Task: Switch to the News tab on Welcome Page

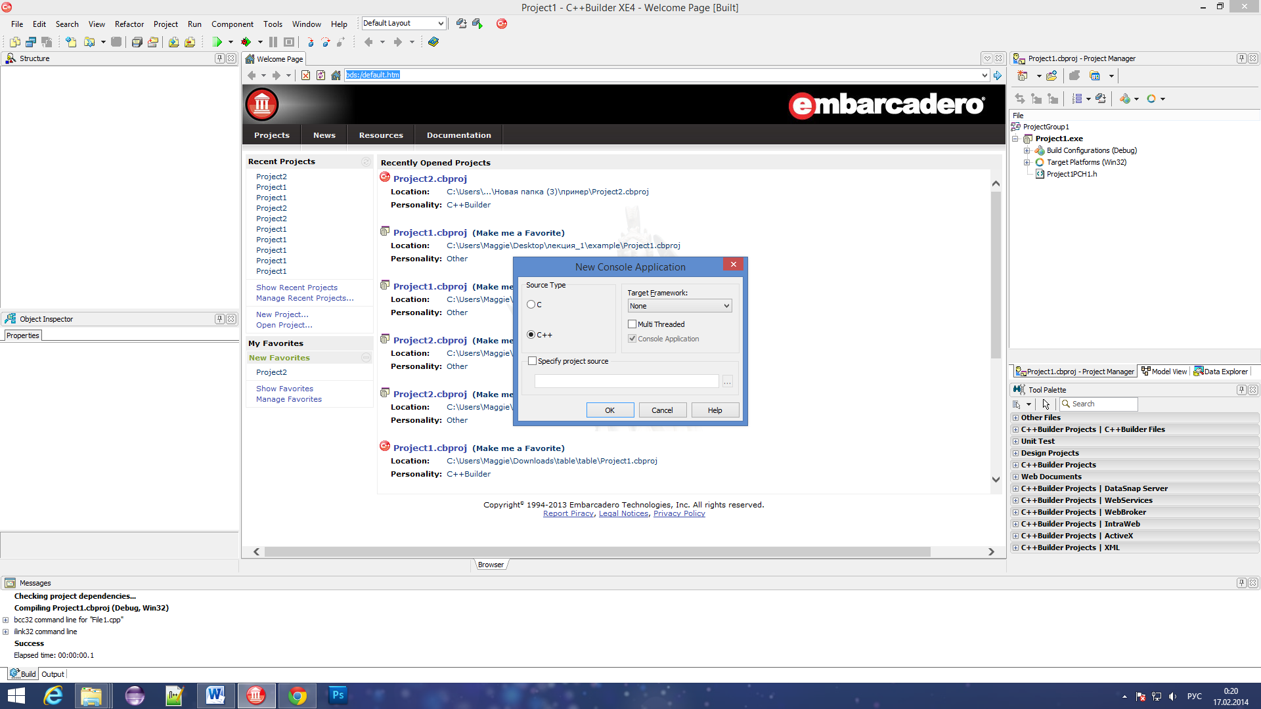Action: point(324,135)
